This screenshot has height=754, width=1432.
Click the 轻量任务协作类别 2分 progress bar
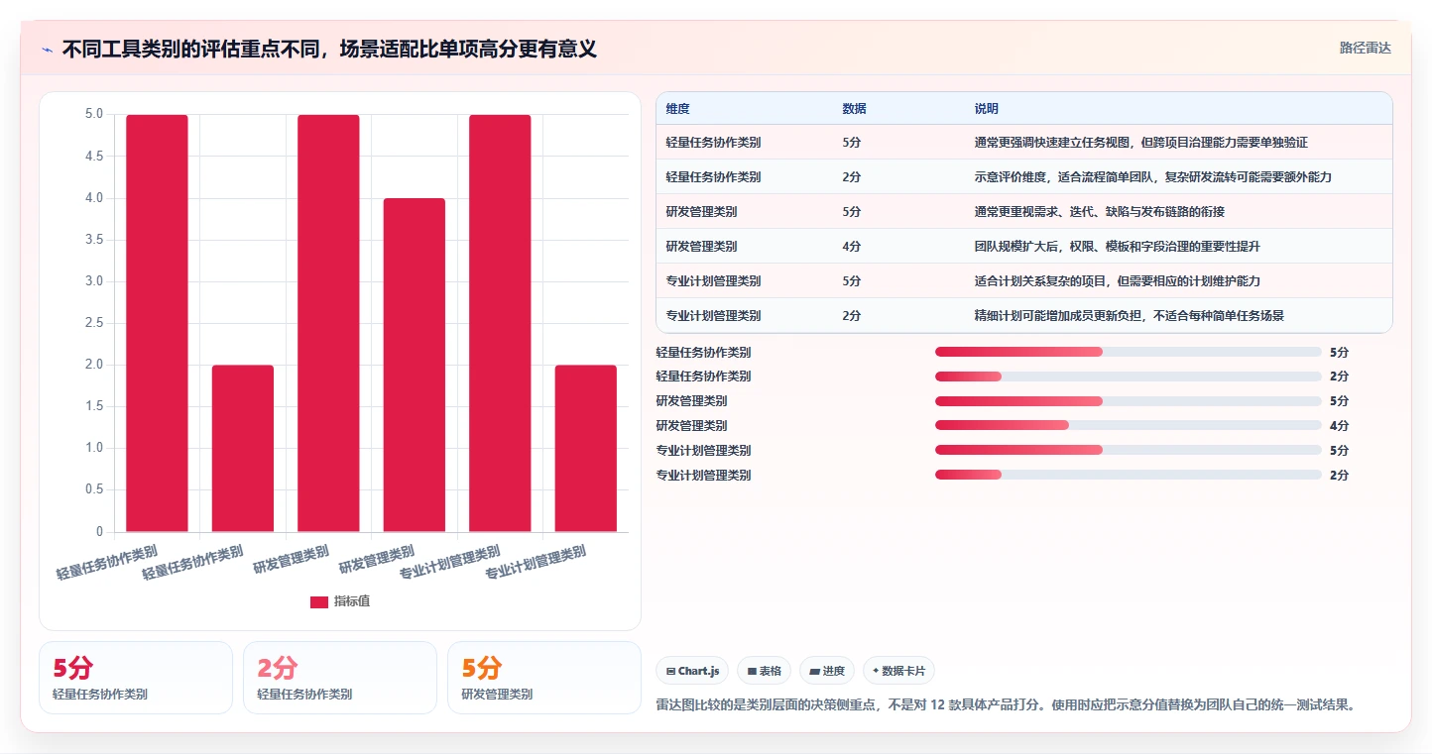tap(1129, 377)
